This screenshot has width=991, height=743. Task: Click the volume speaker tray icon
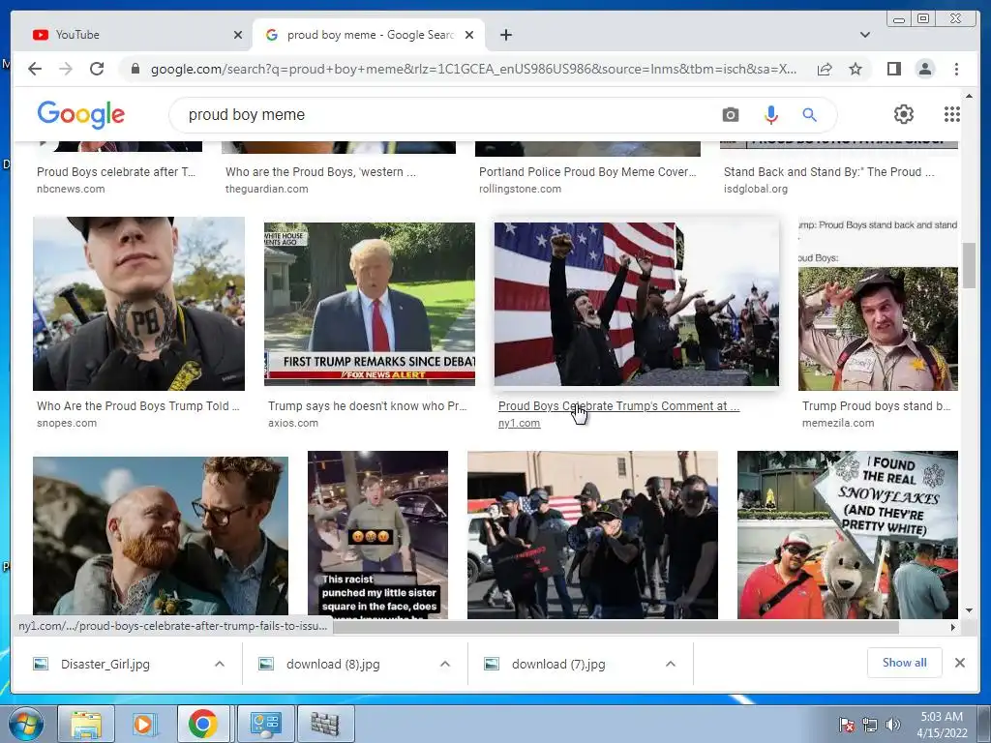coord(892,724)
